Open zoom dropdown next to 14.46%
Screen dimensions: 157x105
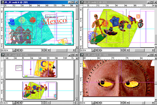pos(14,103)
